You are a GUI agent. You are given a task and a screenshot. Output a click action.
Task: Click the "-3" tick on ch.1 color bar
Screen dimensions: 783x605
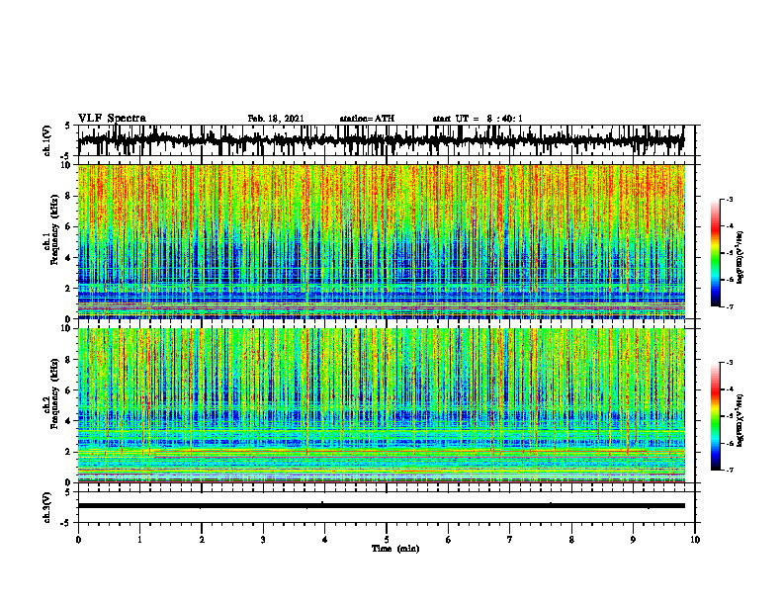pyautogui.click(x=729, y=199)
